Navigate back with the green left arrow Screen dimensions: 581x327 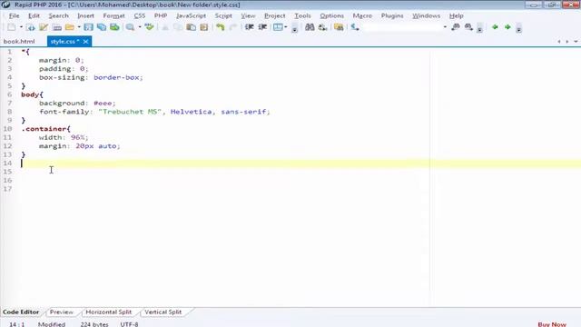click(x=495, y=27)
